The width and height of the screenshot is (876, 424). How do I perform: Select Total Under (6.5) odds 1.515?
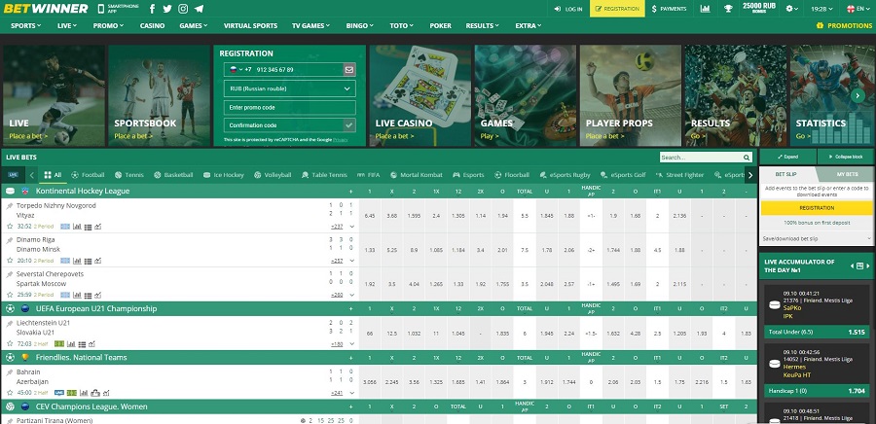[x=817, y=332]
